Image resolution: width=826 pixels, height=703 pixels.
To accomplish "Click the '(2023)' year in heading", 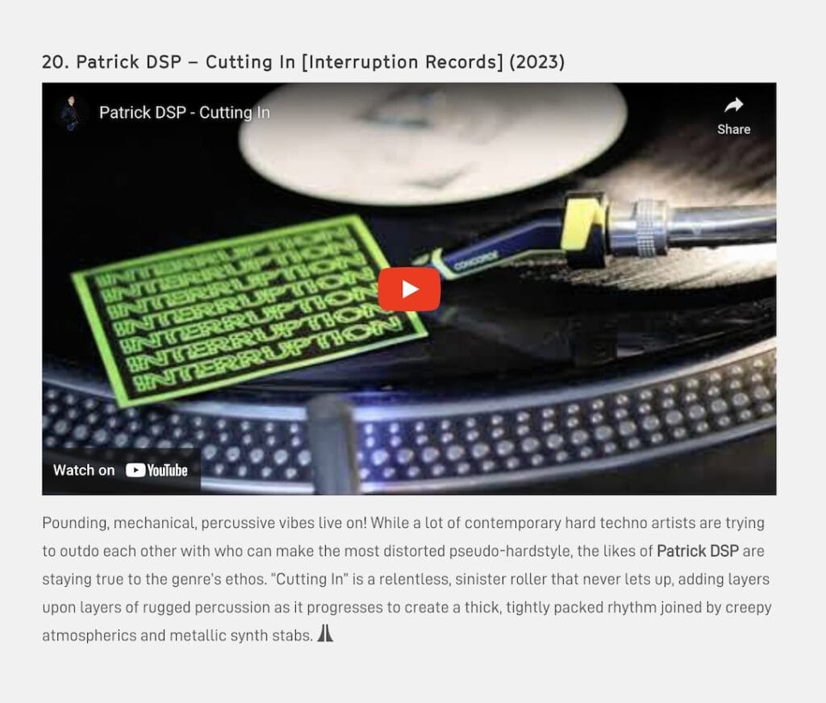I will point(536,62).
